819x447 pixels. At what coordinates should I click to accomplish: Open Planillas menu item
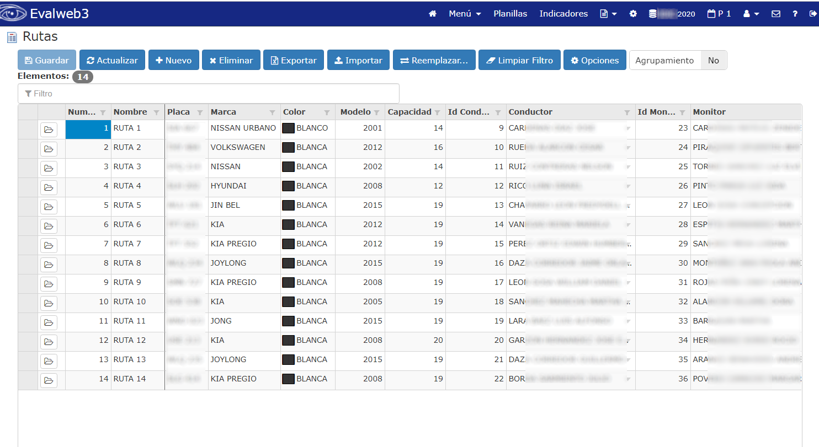coord(510,14)
